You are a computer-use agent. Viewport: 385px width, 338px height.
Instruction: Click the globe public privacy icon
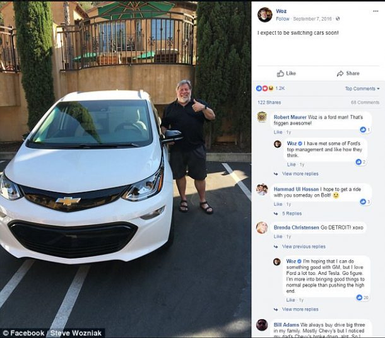pos(338,19)
